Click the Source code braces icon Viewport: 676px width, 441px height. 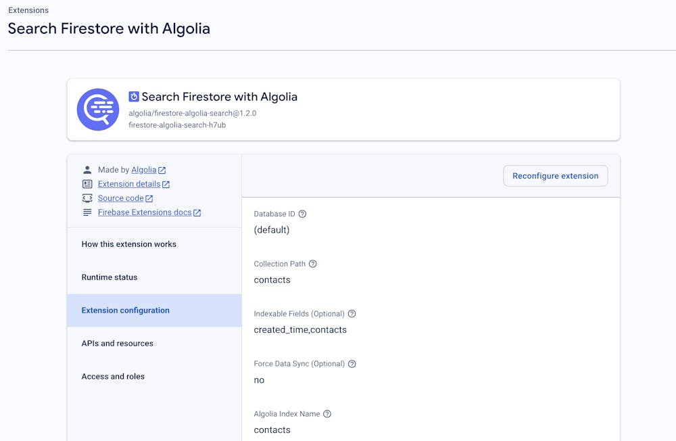(87, 198)
